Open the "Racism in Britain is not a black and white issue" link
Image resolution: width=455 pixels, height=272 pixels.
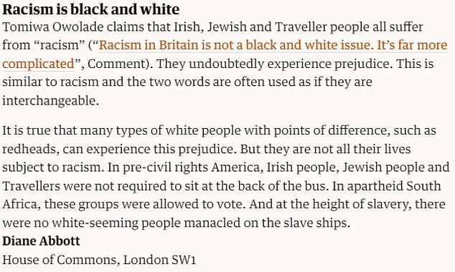(235, 45)
